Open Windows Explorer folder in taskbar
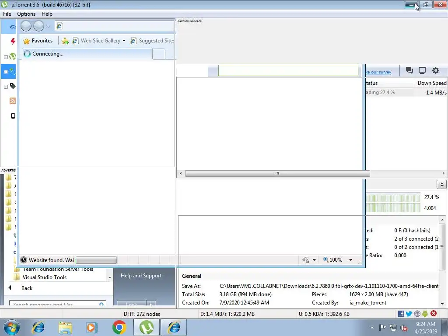 pyautogui.click(x=65, y=327)
